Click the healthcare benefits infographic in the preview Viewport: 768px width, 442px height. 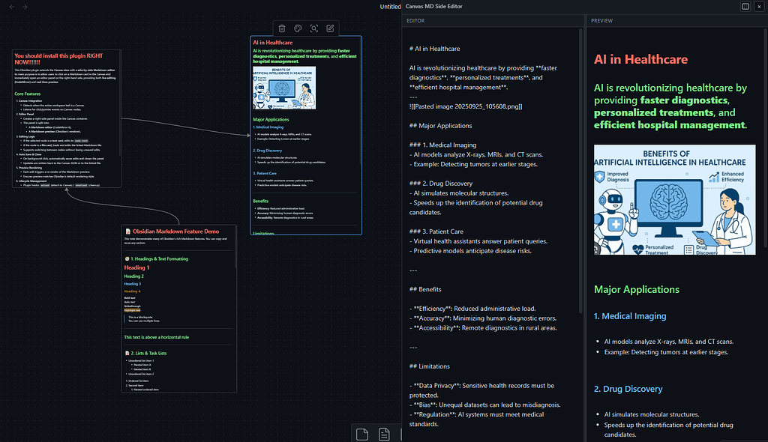click(673, 199)
